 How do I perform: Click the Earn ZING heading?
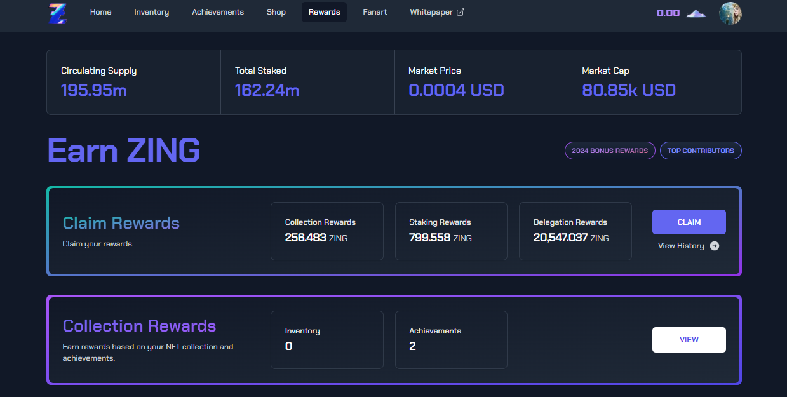[x=124, y=151]
